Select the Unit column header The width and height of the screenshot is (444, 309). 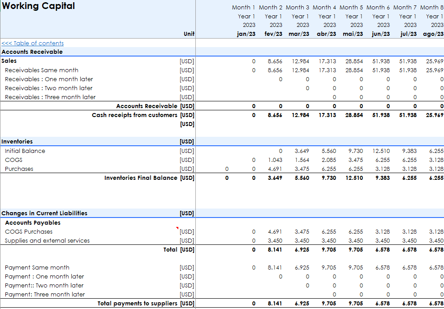pos(189,34)
